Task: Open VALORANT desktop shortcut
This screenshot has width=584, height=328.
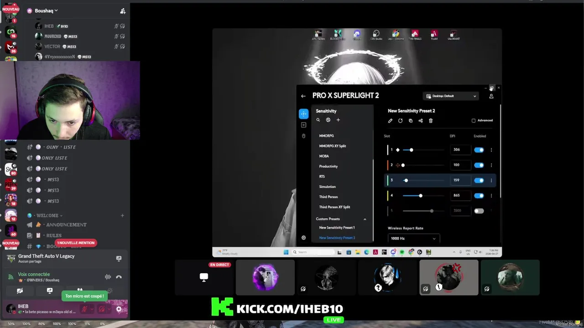Action: click(x=453, y=35)
